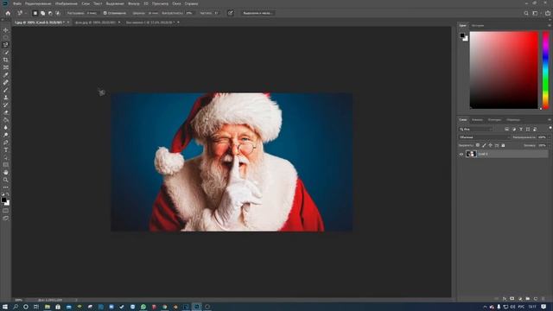Select the Zoom tool

tap(6, 180)
